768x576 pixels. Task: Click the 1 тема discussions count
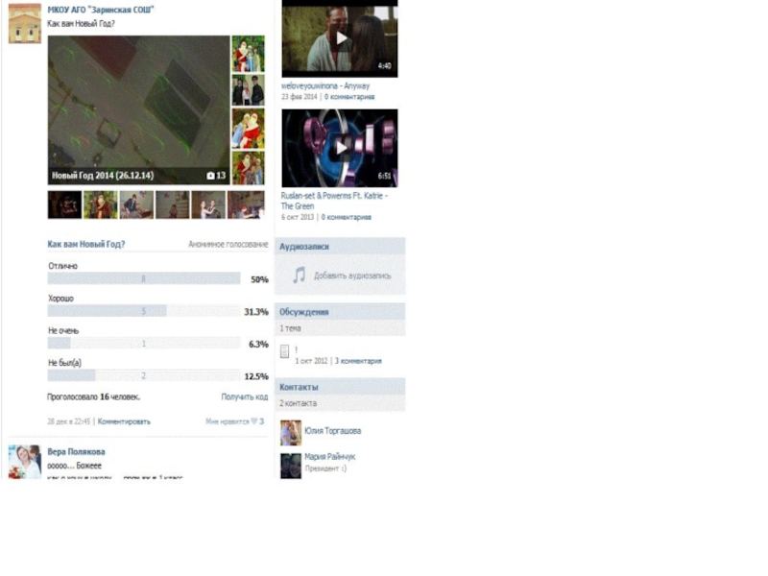(291, 328)
